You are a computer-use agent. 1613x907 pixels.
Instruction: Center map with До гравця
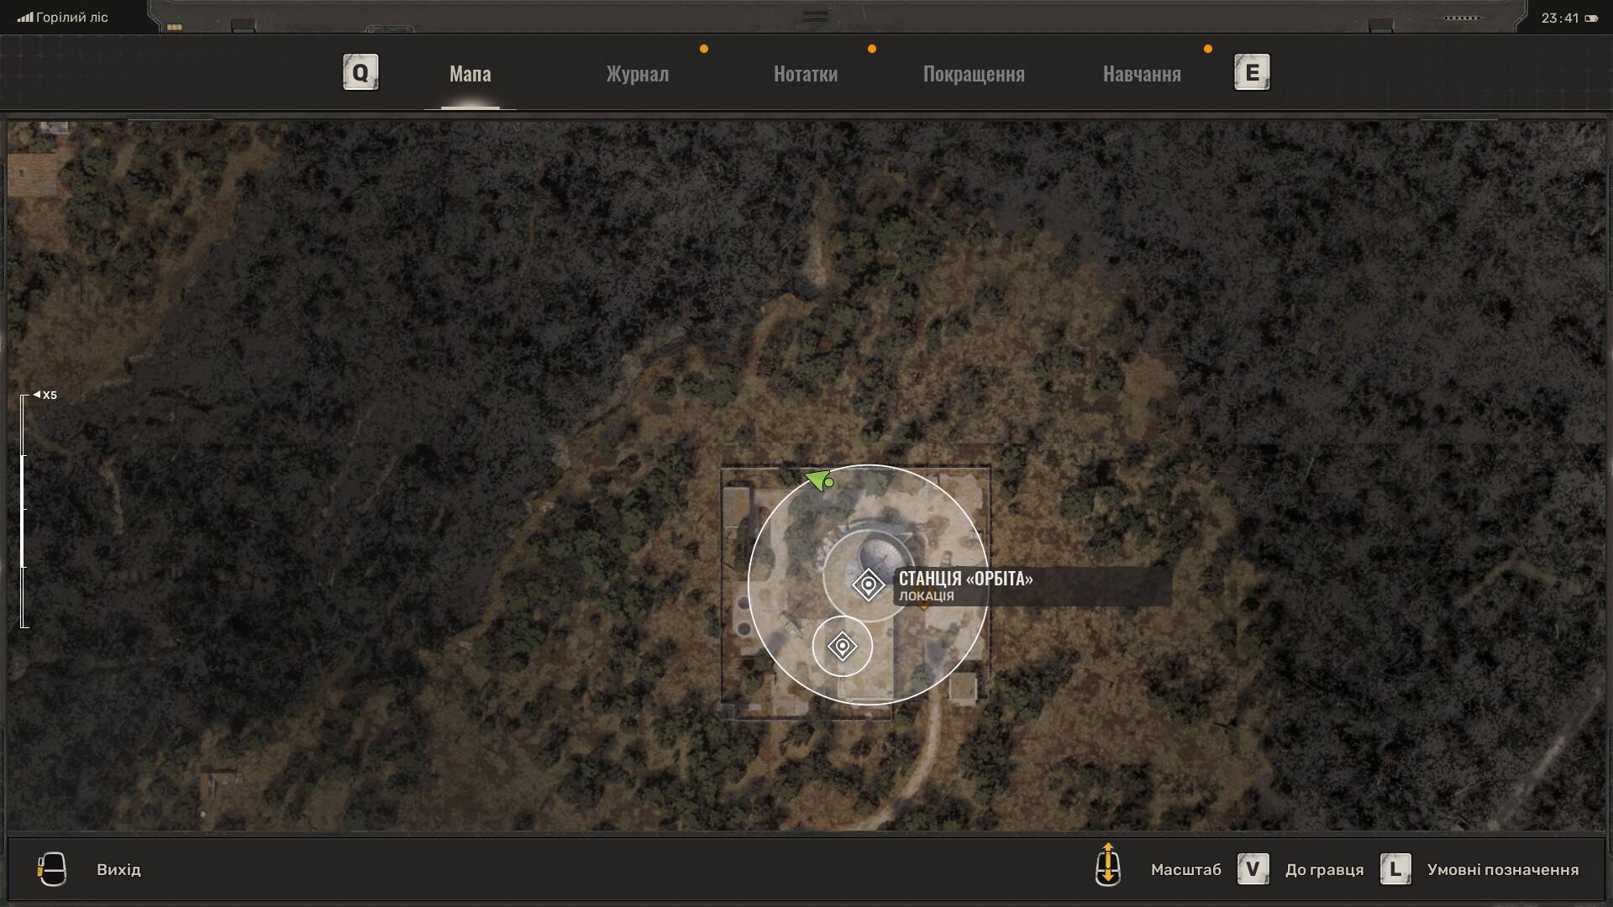(1324, 870)
